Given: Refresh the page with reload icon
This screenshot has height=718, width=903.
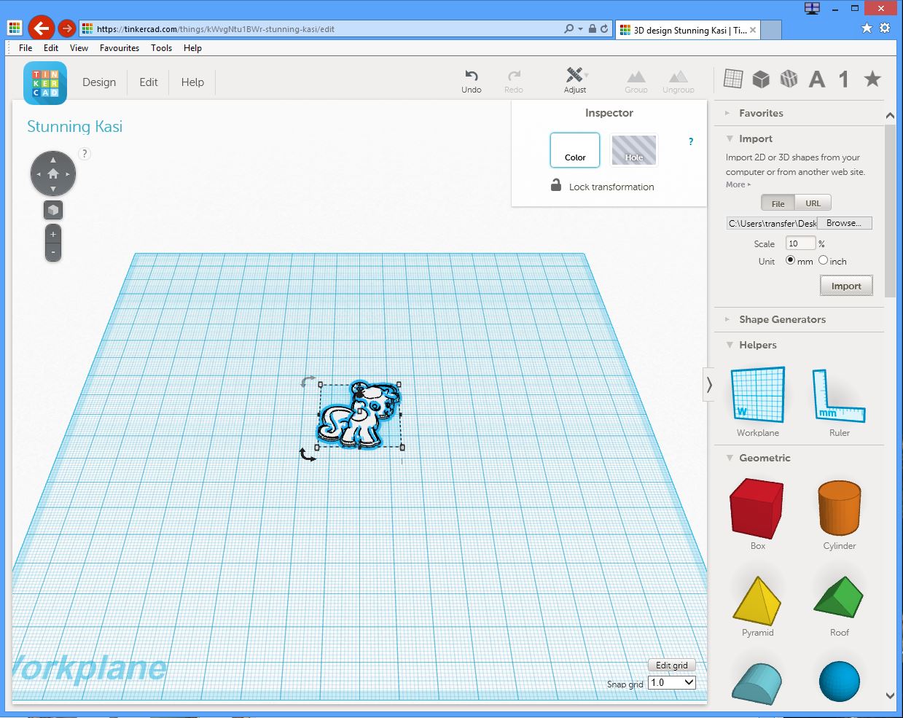Looking at the screenshot, I should [x=604, y=29].
